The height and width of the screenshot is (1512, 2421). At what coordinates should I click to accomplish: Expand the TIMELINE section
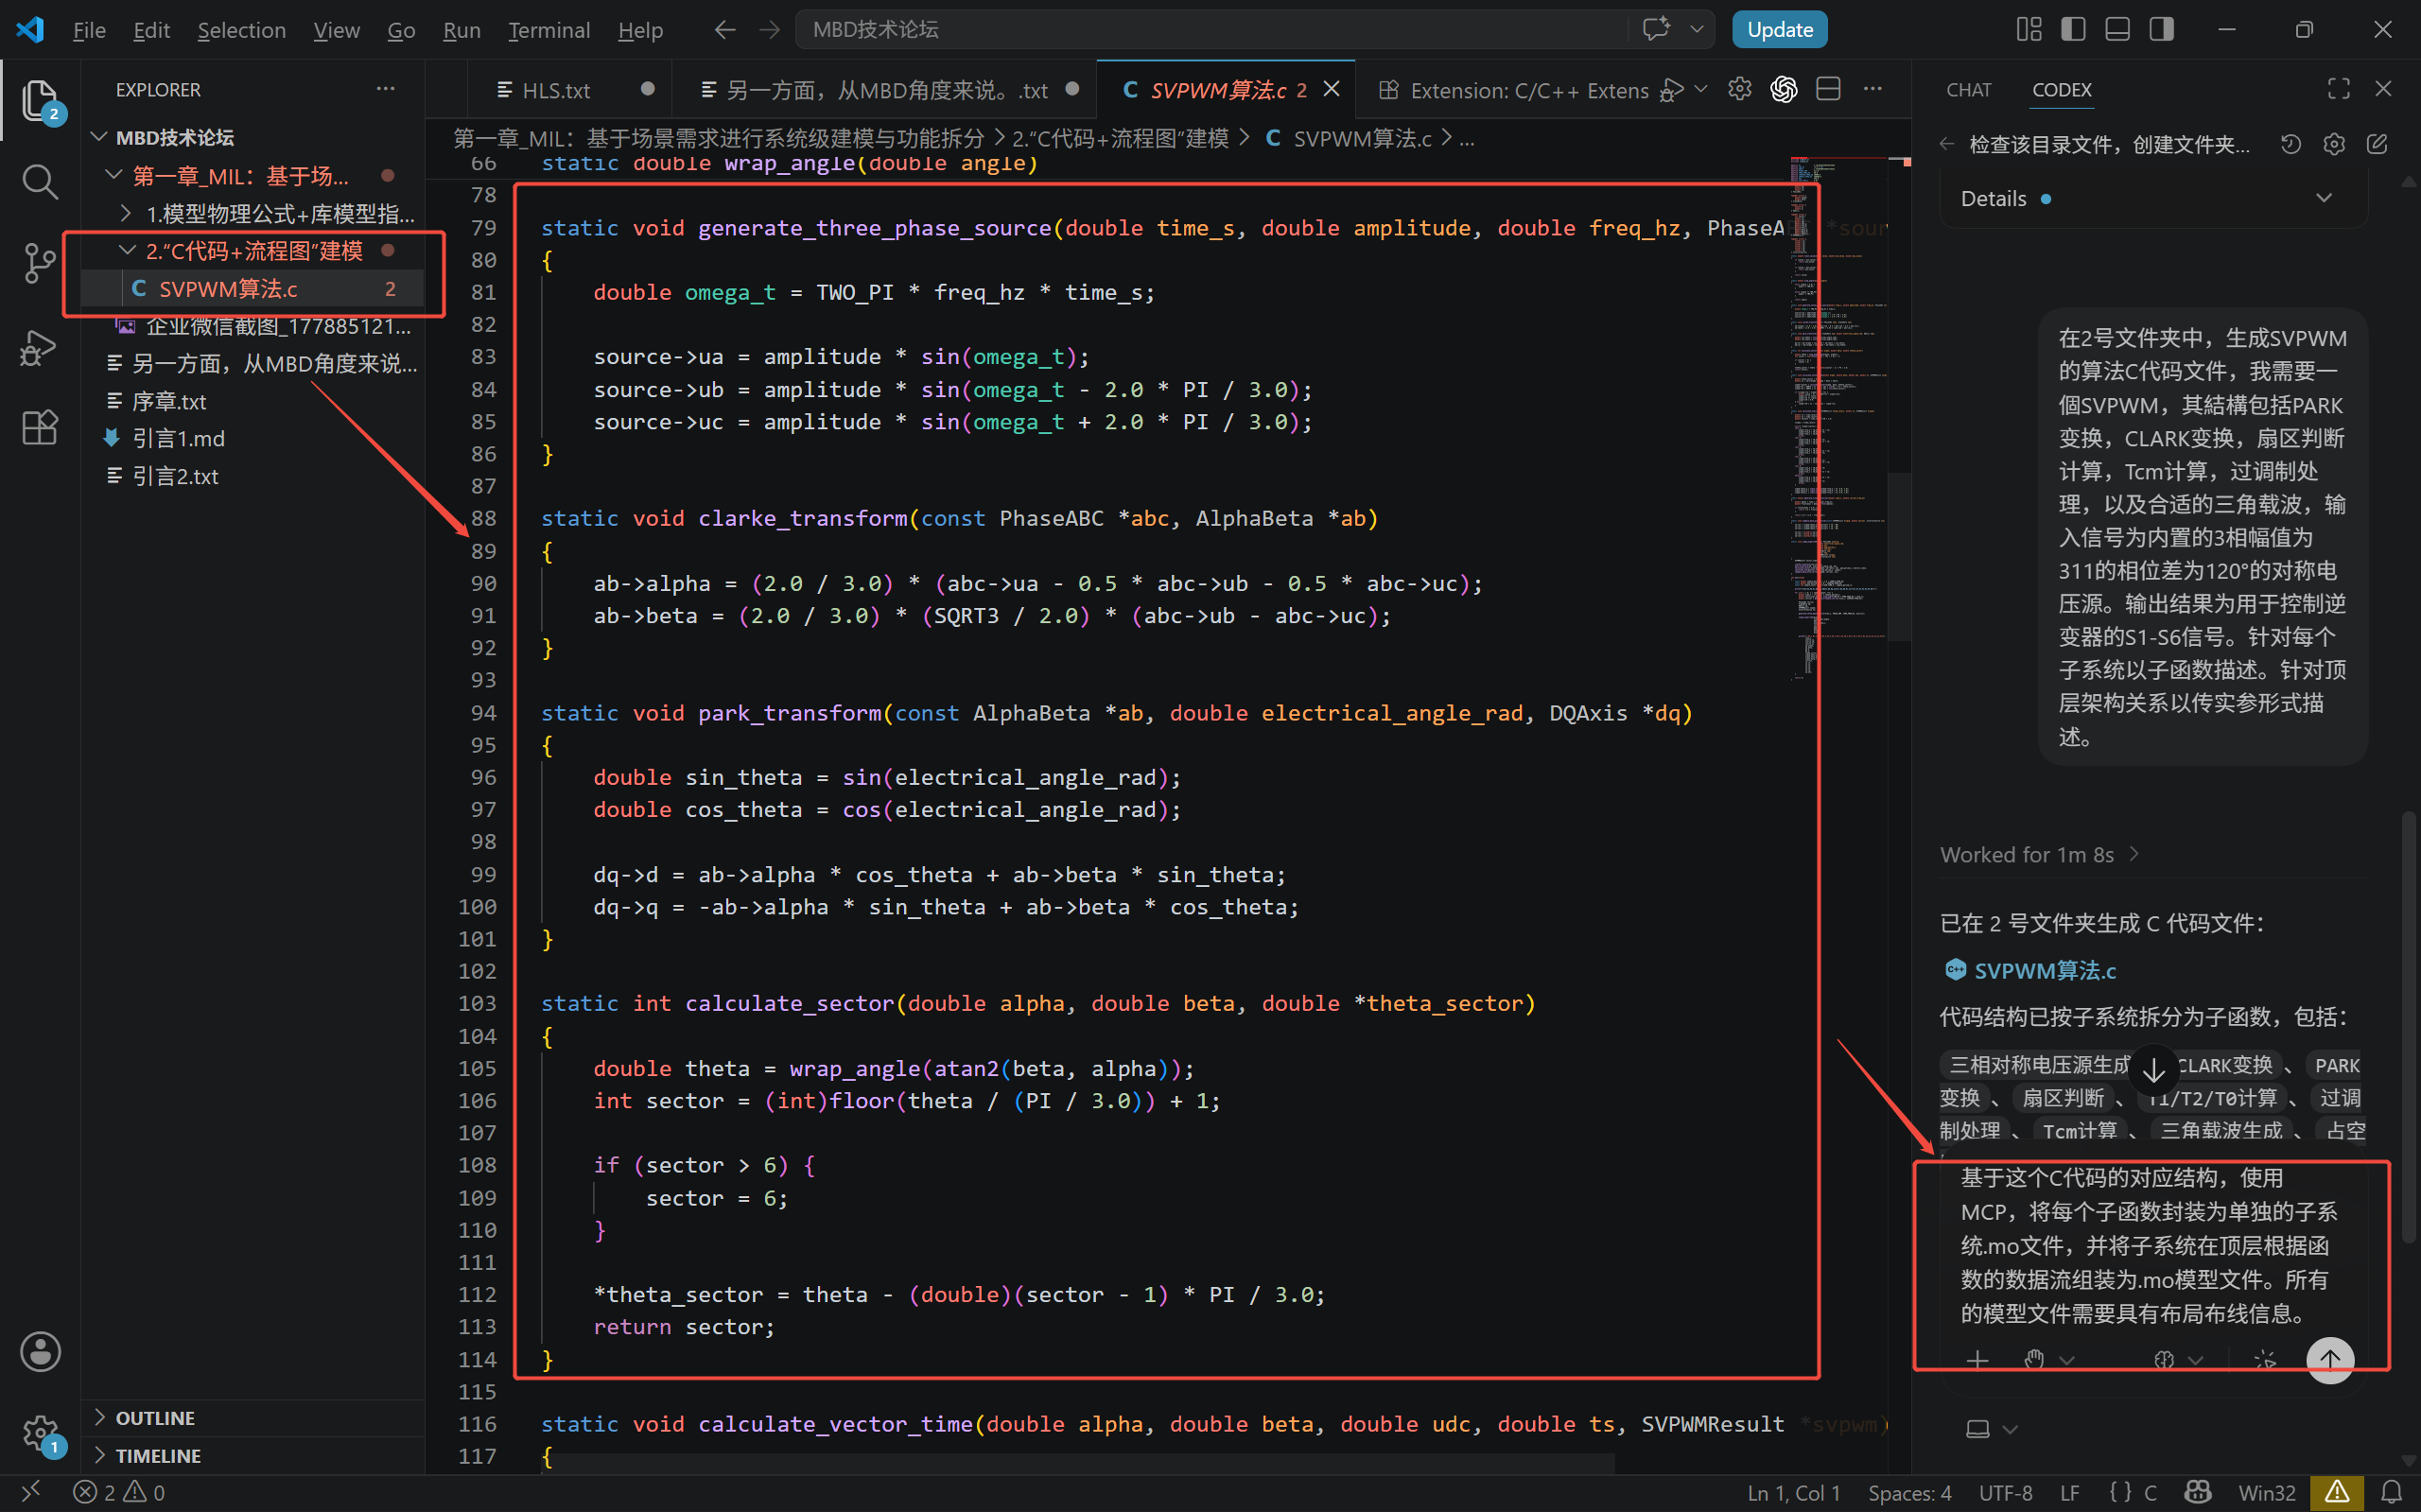(99, 1456)
